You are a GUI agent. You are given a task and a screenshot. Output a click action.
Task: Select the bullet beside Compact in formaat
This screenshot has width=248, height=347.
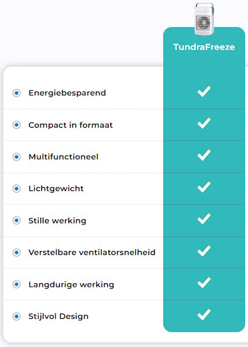coord(16,125)
